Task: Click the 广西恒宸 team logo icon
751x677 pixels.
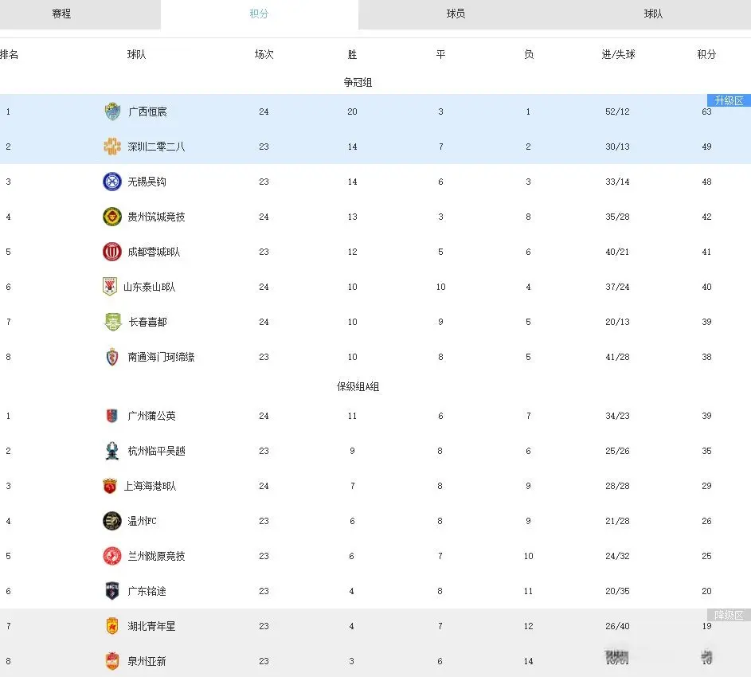Action: (112, 112)
